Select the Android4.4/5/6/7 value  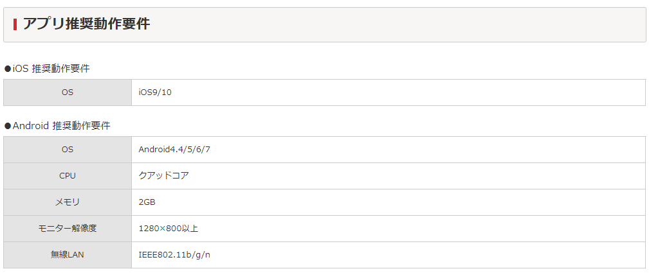174,150
